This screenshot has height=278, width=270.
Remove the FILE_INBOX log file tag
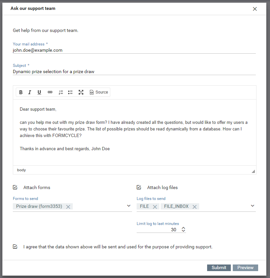[x=195, y=207]
